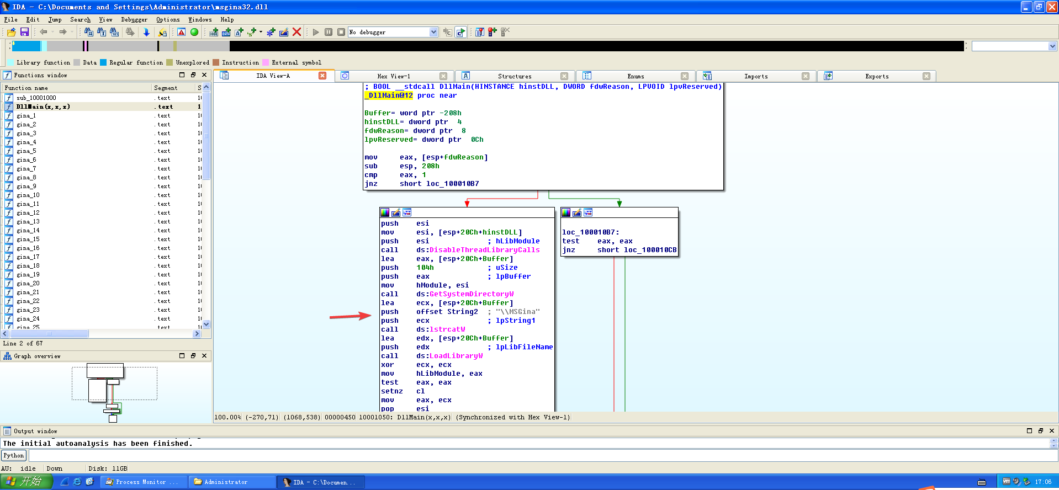Select sub_10001000 in functions list
This screenshot has height=490, width=1059.
point(102,98)
